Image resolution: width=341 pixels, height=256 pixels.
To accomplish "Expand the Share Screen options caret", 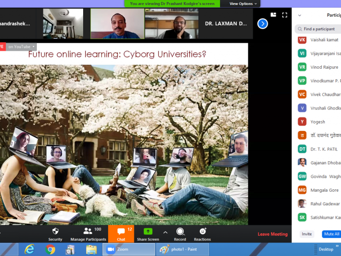I will [x=165, y=232].
